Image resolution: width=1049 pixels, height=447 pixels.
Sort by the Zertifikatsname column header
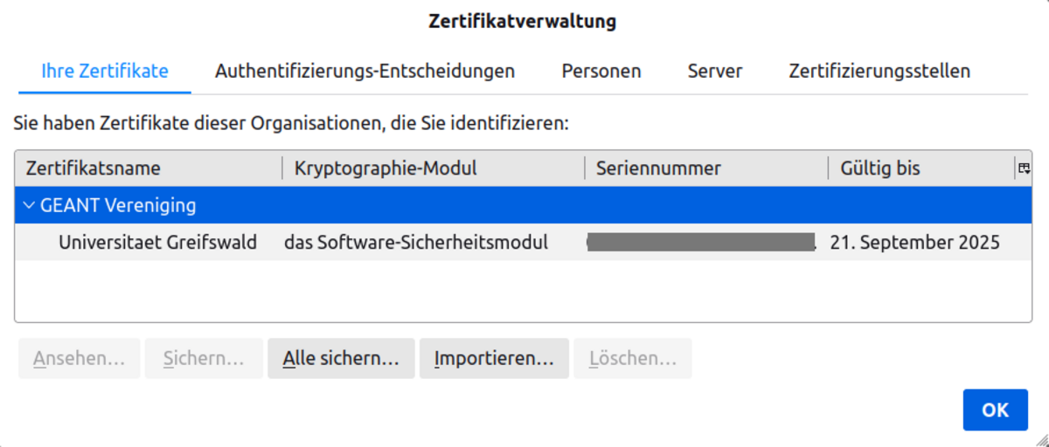click(x=149, y=168)
